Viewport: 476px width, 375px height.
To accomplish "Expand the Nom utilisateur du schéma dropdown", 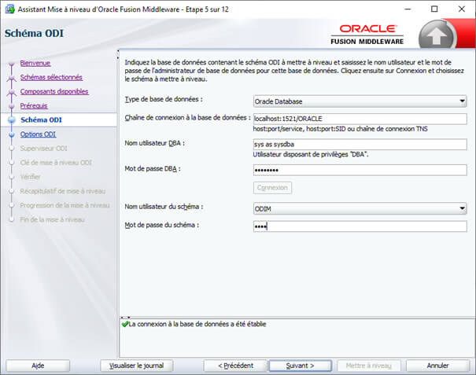I will tap(360, 209).
